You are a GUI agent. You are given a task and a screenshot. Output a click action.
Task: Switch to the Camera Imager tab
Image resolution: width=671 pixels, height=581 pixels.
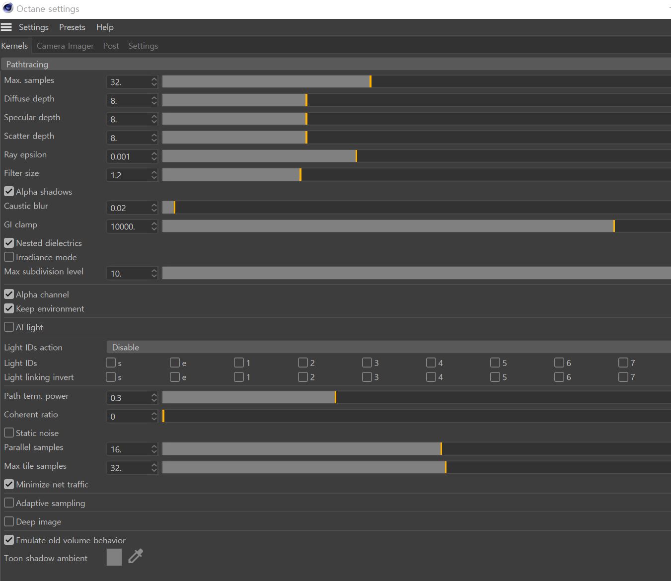65,46
